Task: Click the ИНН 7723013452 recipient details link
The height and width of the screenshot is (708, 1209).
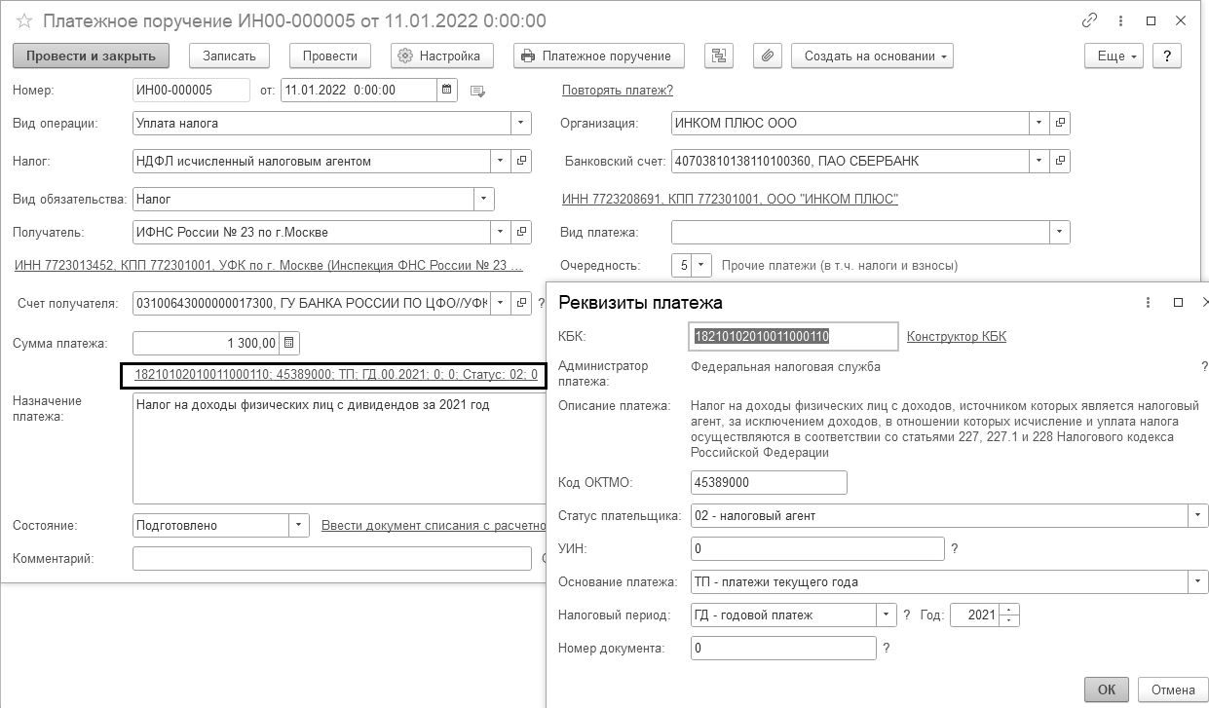Action: tap(269, 265)
